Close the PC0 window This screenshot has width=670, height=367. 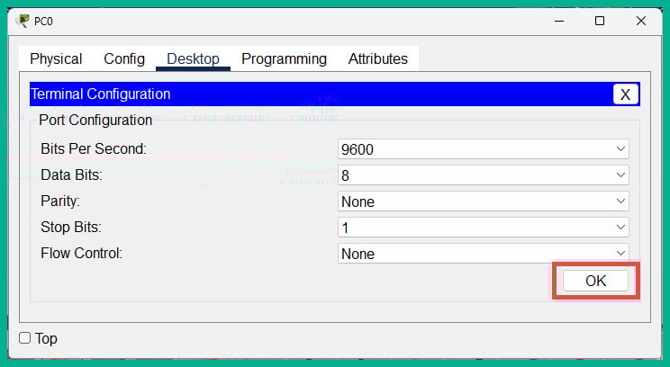coord(641,21)
